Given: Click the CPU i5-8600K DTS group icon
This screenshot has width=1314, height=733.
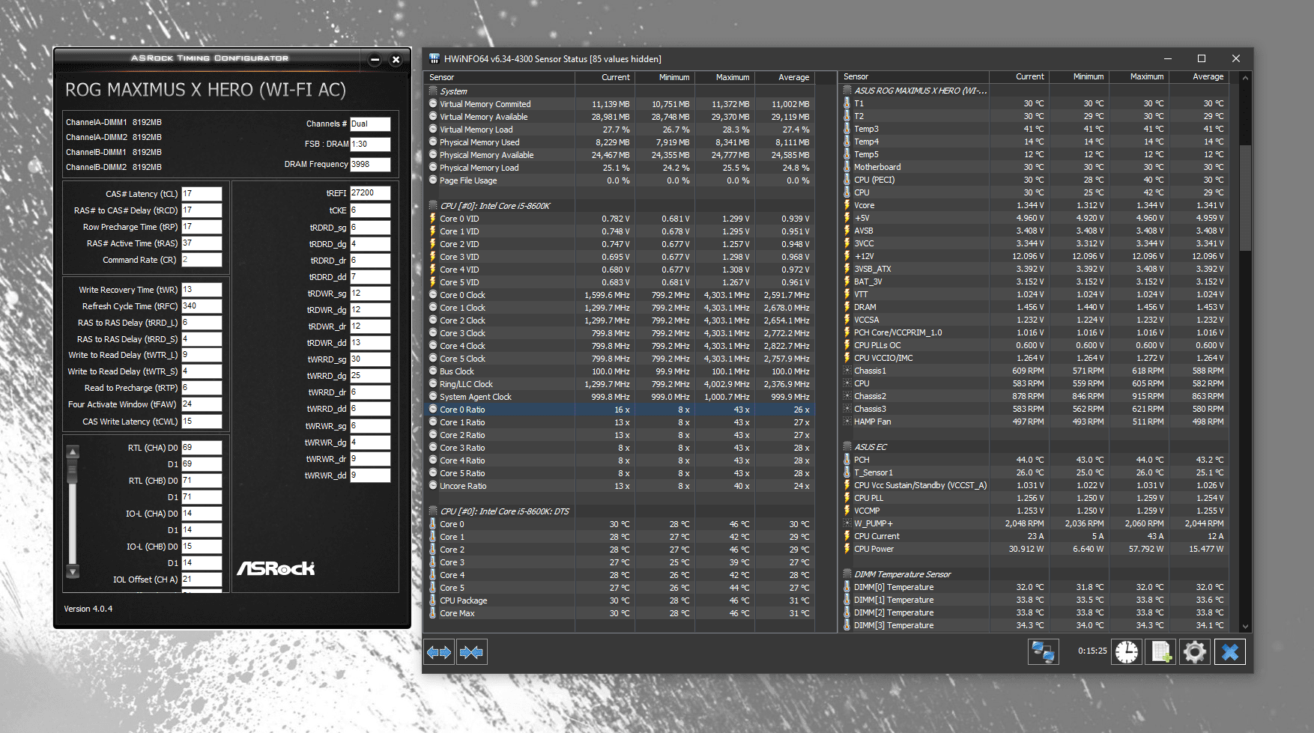Looking at the screenshot, I should [x=433, y=511].
